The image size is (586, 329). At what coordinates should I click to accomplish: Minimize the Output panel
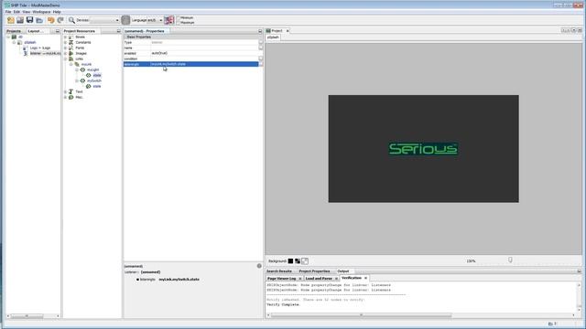click(x=579, y=271)
